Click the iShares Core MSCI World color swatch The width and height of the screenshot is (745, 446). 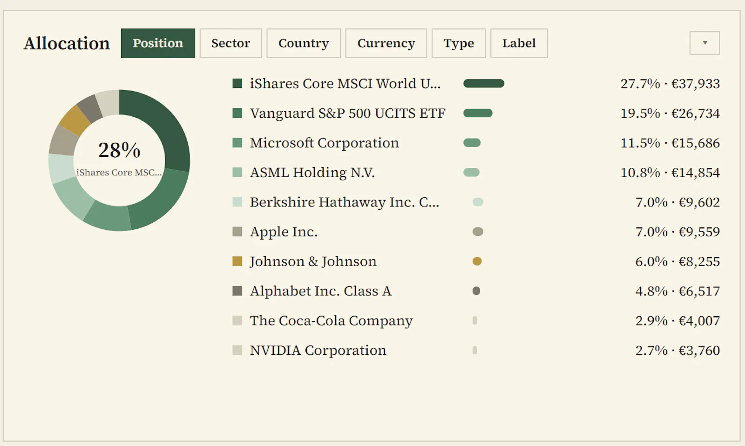click(x=237, y=83)
